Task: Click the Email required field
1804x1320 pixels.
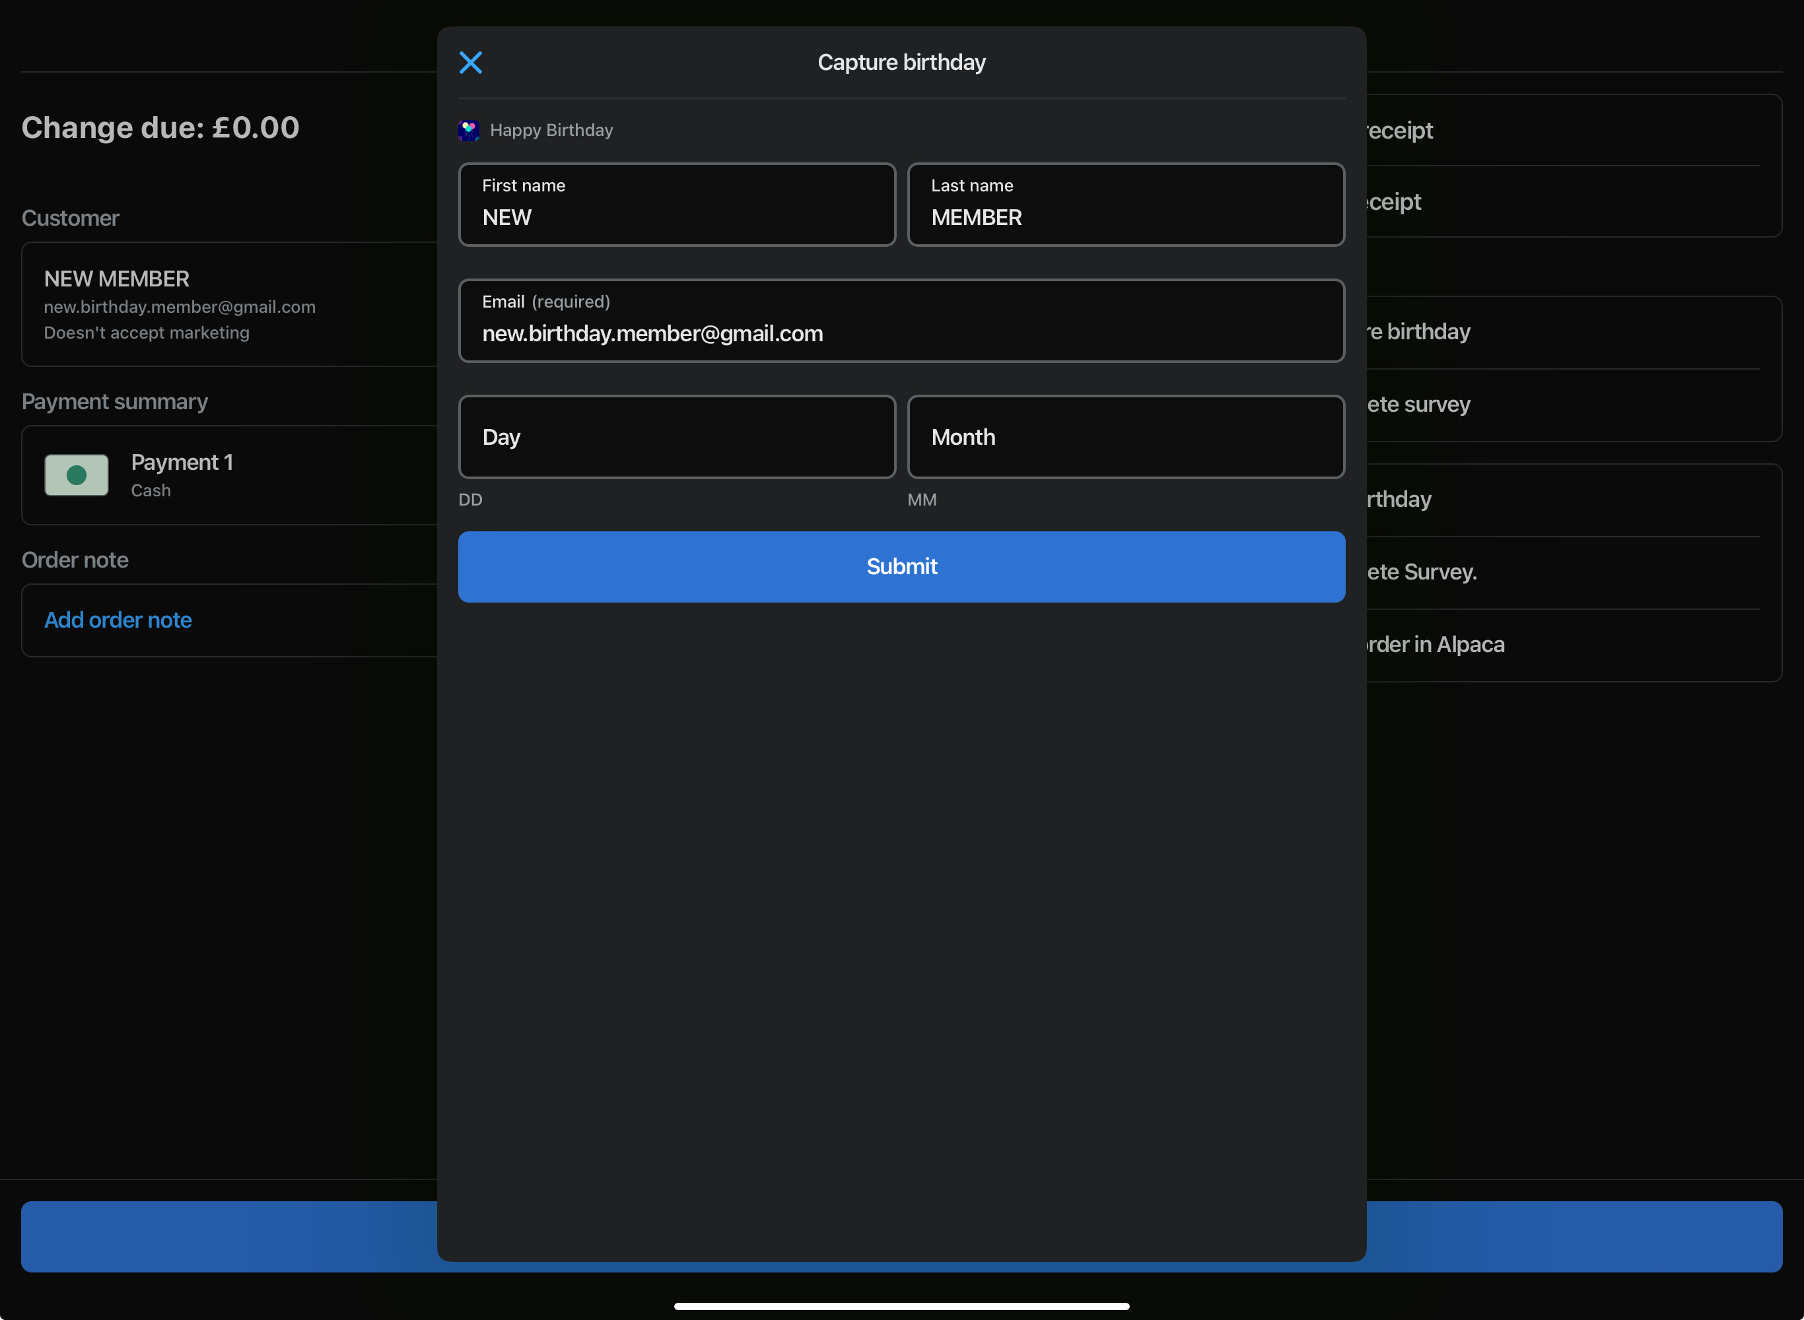Action: (901, 321)
